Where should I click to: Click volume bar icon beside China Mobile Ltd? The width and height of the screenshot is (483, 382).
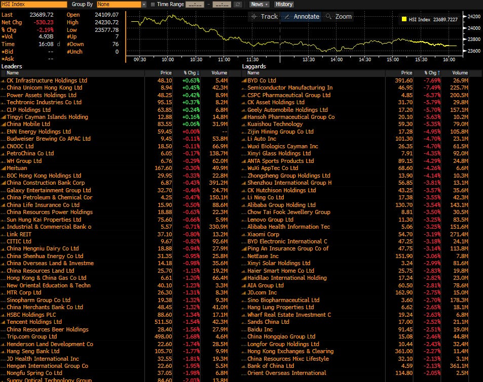(3, 124)
